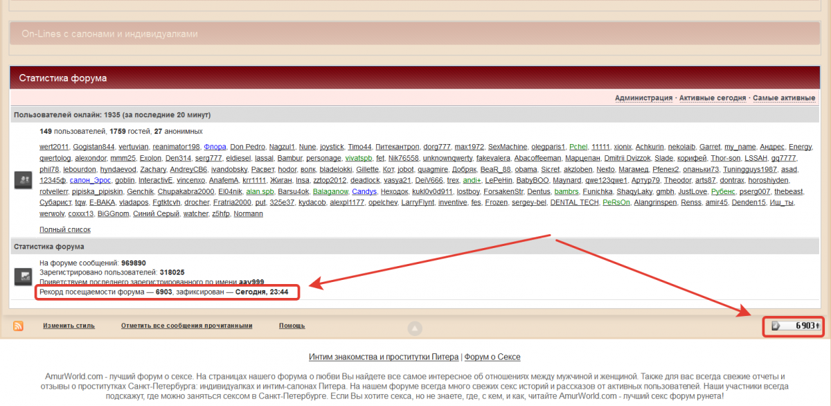This screenshot has width=831, height=406.
Task: Click Изменить стиль in footer
Action: click(69, 326)
